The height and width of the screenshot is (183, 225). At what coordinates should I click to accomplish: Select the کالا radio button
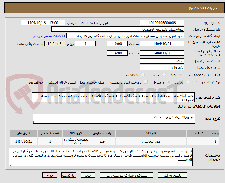pos(181,75)
